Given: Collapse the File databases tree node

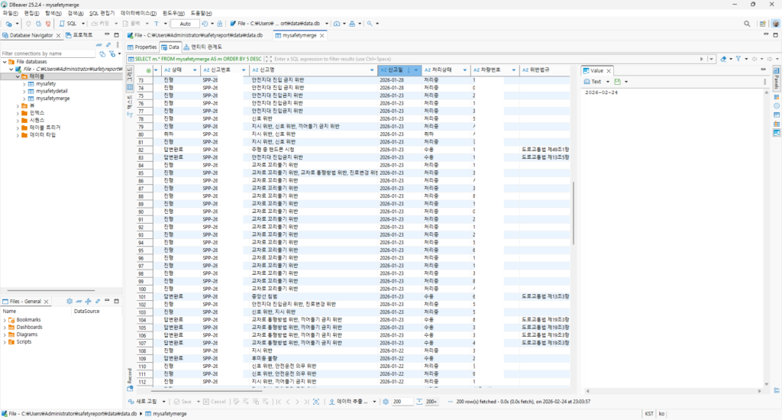Looking at the screenshot, I should coord(4,61).
